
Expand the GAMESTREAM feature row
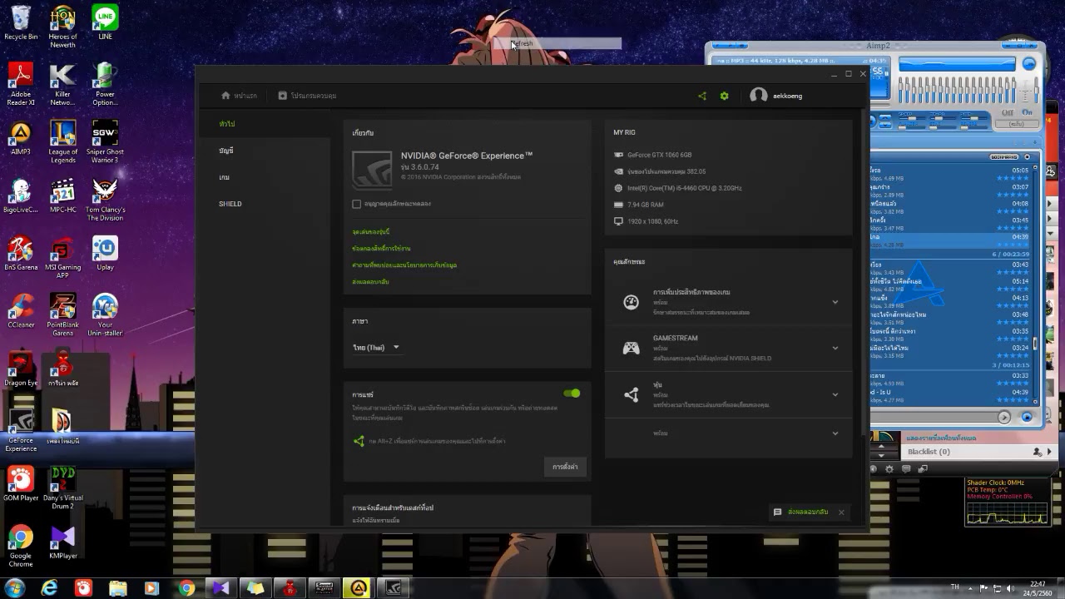point(729,348)
